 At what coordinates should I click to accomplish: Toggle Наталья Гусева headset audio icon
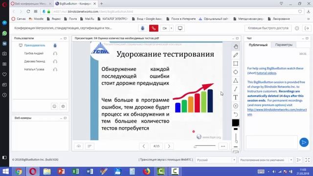tap(55, 69)
